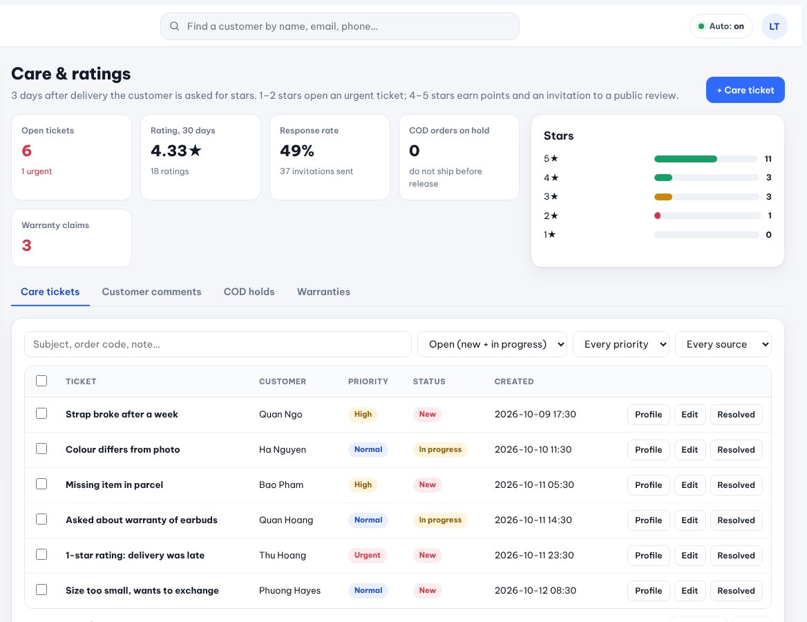The width and height of the screenshot is (807, 622).
Task: Switch to the Care tickets tab
Action: (x=50, y=292)
